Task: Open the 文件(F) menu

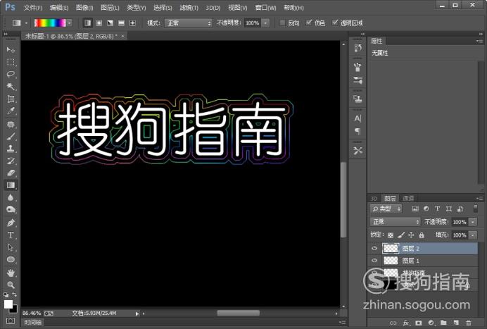Action: coord(33,8)
